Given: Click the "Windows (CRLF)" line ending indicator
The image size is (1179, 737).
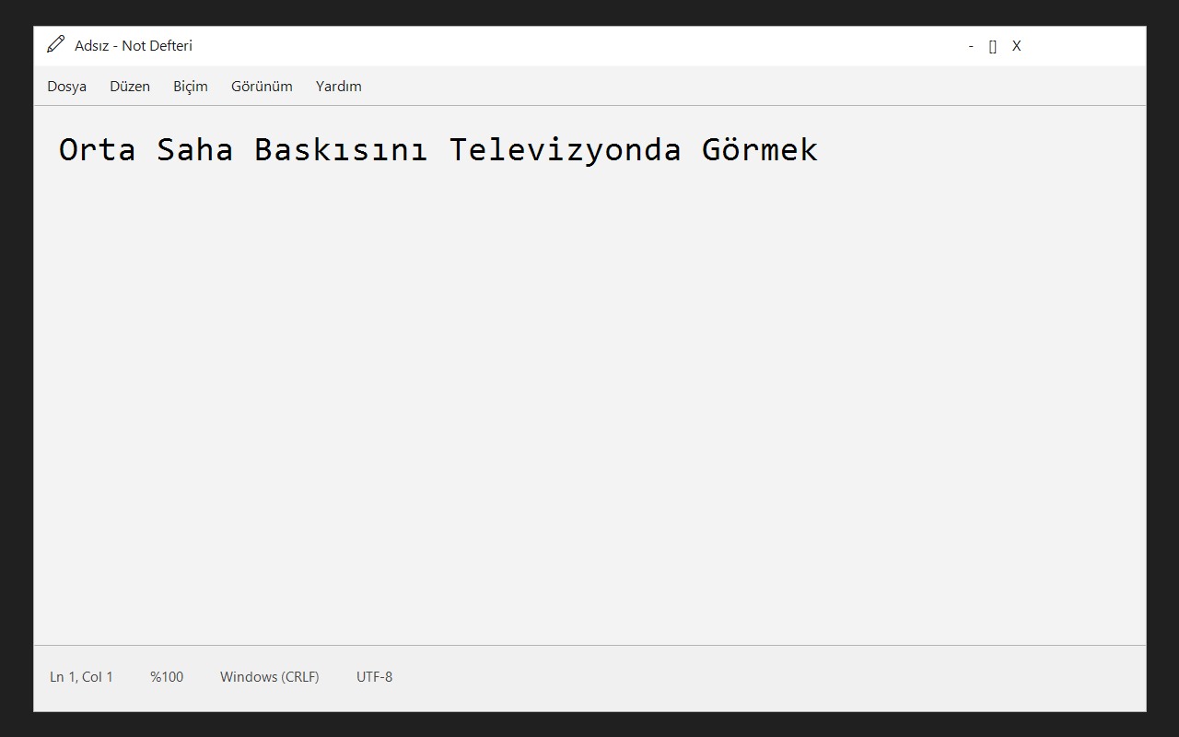Looking at the screenshot, I should click(270, 677).
